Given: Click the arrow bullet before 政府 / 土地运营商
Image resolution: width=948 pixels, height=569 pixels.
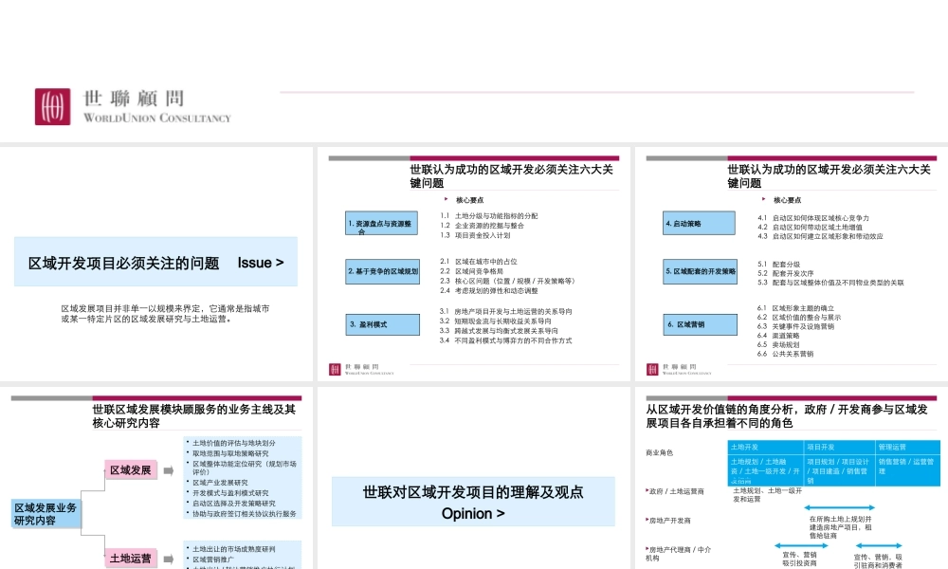Looking at the screenshot, I should coord(647,491).
